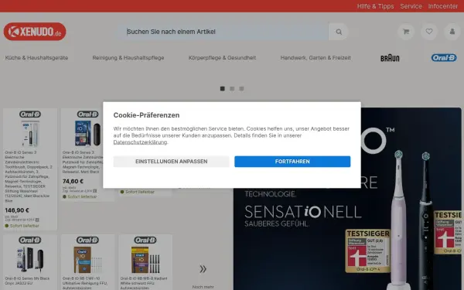
Task: Click the search magnifier icon
Action: pos(339,32)
